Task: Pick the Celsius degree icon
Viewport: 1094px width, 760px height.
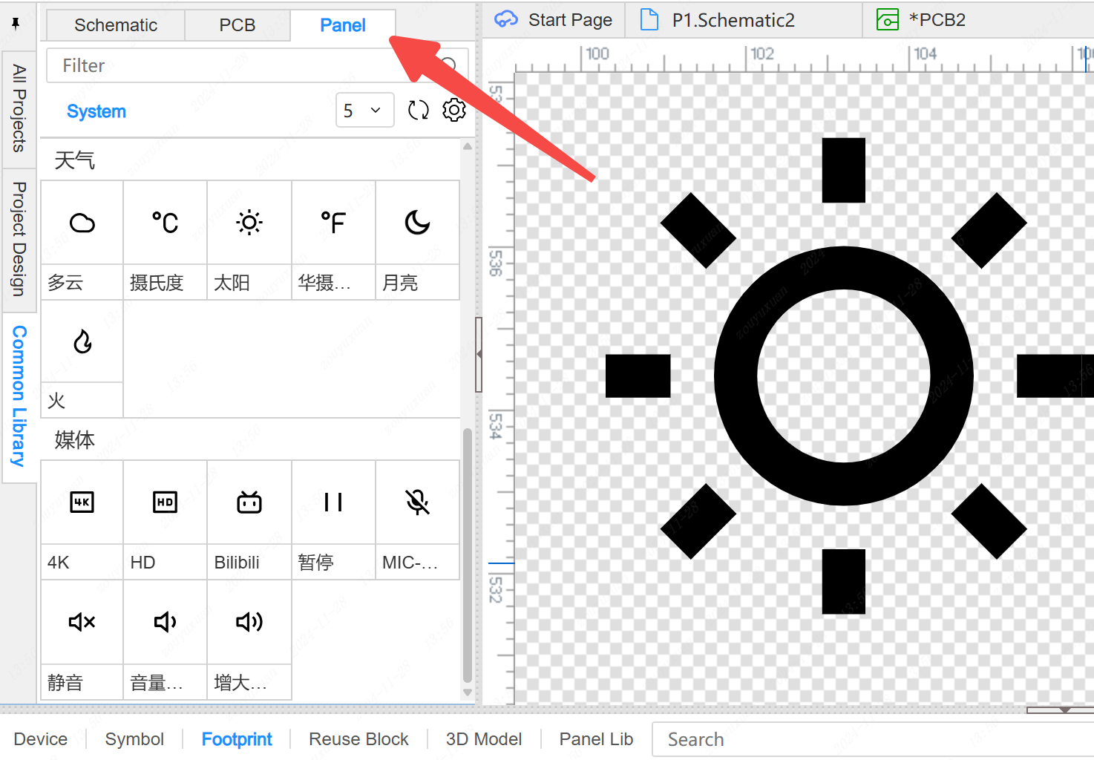Action: coord(165,223)
